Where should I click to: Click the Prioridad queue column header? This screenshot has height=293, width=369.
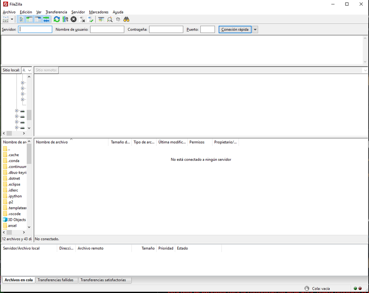(x=166, y=248)
